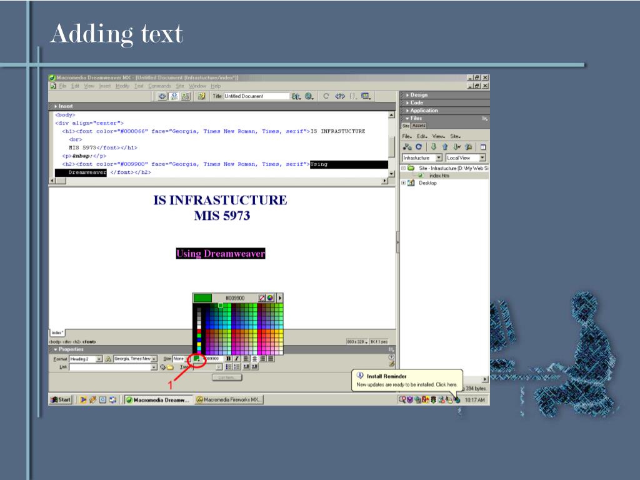
Task: Select <font> tag in tag selector
Action: 89,342
